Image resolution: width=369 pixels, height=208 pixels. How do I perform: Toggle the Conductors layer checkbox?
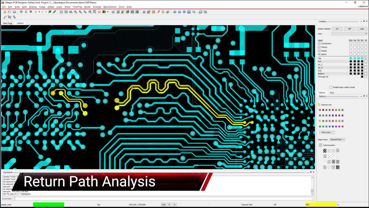[319, 43]
